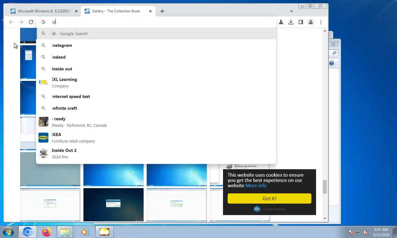Open the clock showing 6:57 AM
This screenshot has height=238, width=397.
381,232
